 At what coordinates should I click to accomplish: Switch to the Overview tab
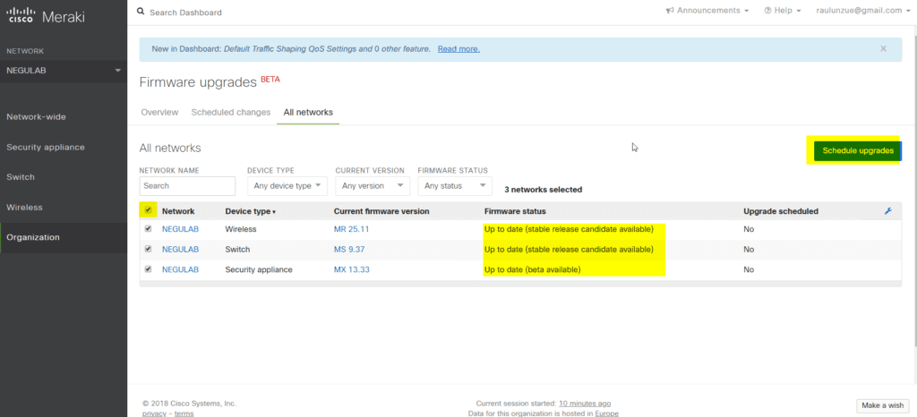coord(159,113)
